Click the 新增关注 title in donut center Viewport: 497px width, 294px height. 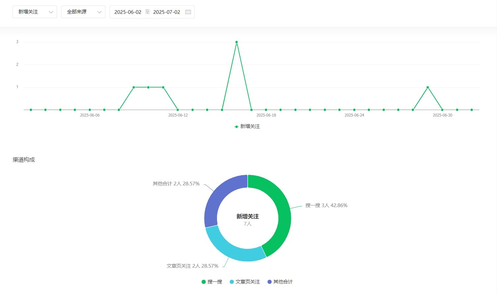[248, 216]
